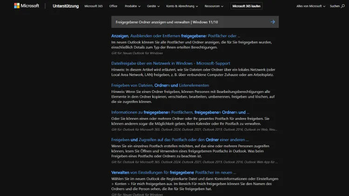The width and height of the screenshot is (349, 196).
Task: Open the Unterstützung home link
Action: (x=66, y=6)
